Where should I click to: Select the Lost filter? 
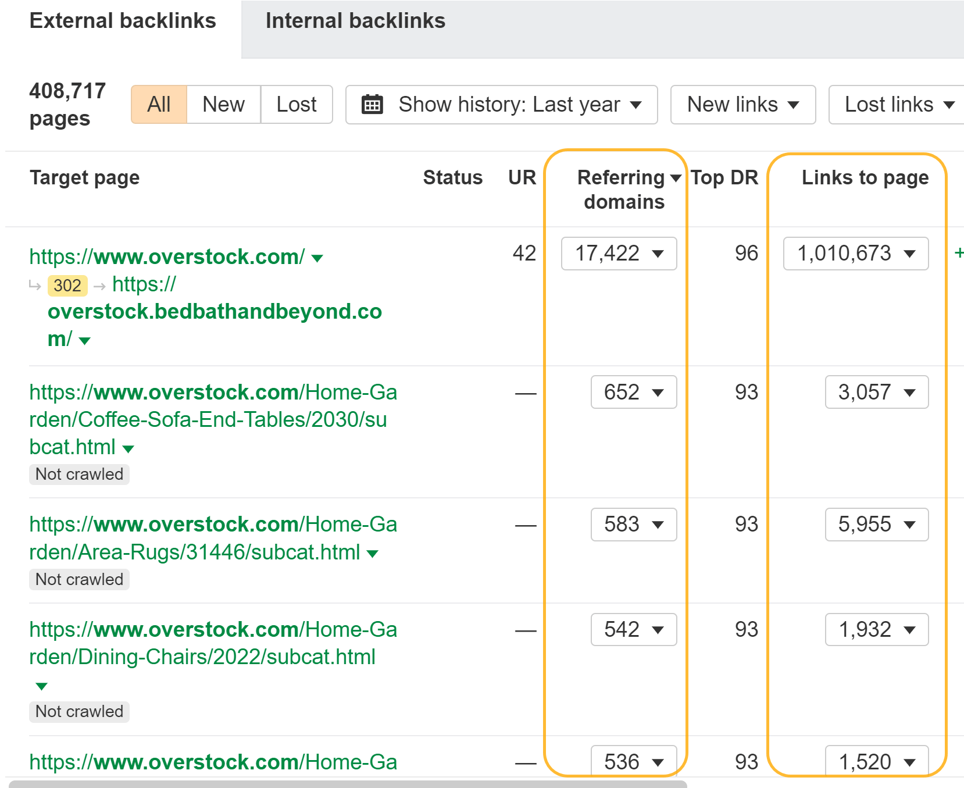tap(296, 104)
